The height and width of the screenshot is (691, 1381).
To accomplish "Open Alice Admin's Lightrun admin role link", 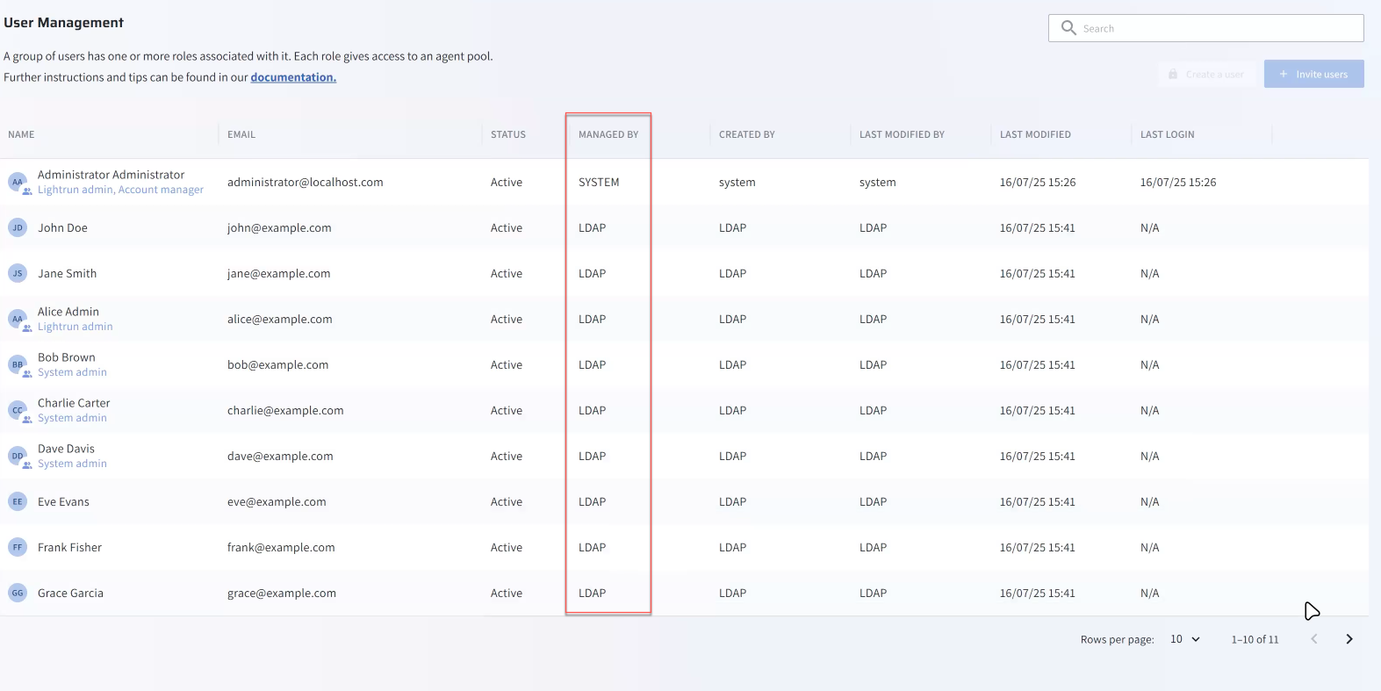I will point(75,327).
